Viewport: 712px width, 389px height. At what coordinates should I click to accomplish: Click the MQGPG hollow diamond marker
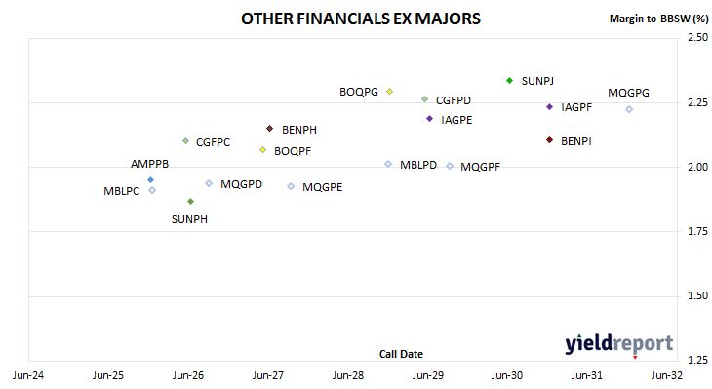(x=629, y=109)
